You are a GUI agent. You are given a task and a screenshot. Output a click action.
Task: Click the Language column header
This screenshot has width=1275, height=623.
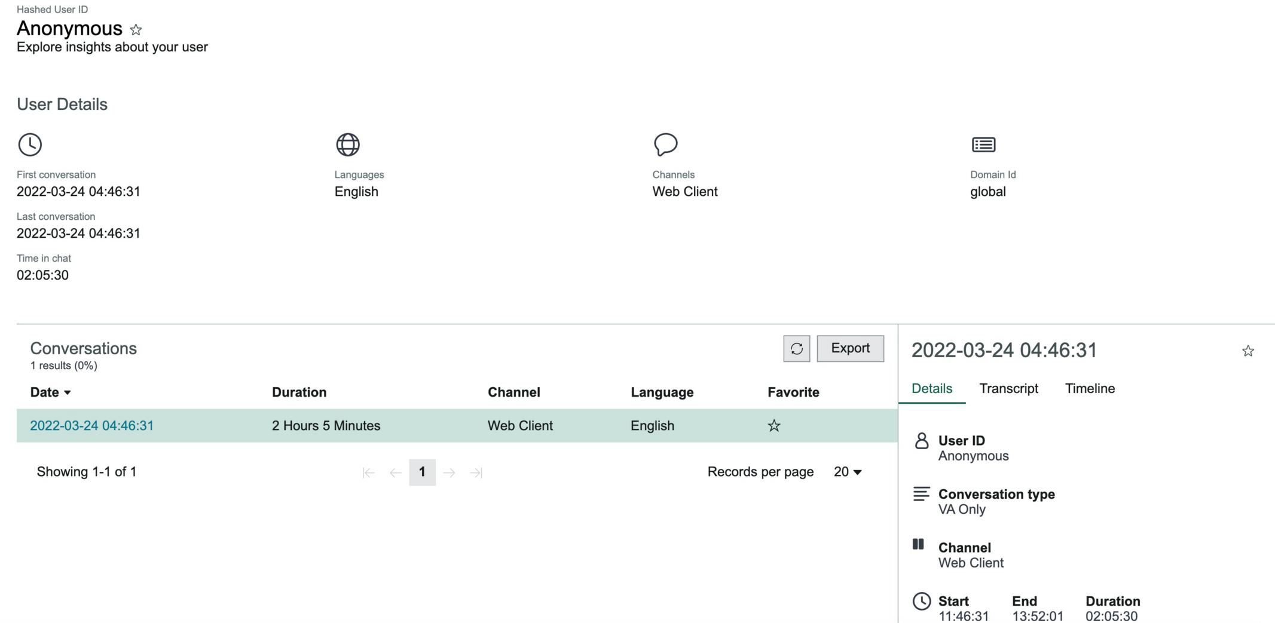point(662,392)
